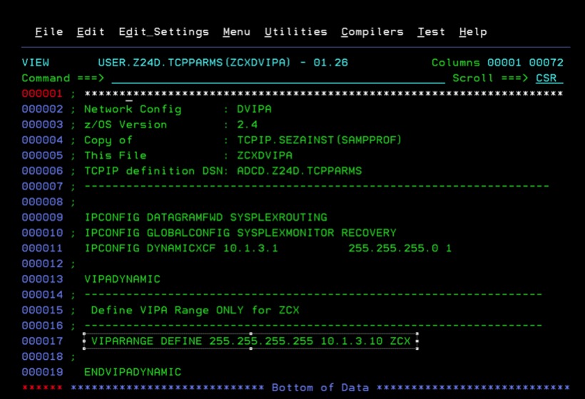Viewport: 585px width, 399px height.
Task: Open the Help menu
Action: (473, 32)
